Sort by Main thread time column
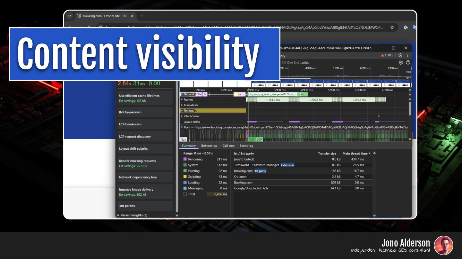Image resolution: width=462 pixels, height=259 pixels. 356,153
